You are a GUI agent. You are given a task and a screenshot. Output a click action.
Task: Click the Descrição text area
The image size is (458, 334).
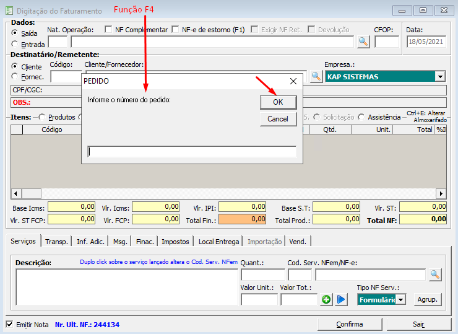coord(127,287)
